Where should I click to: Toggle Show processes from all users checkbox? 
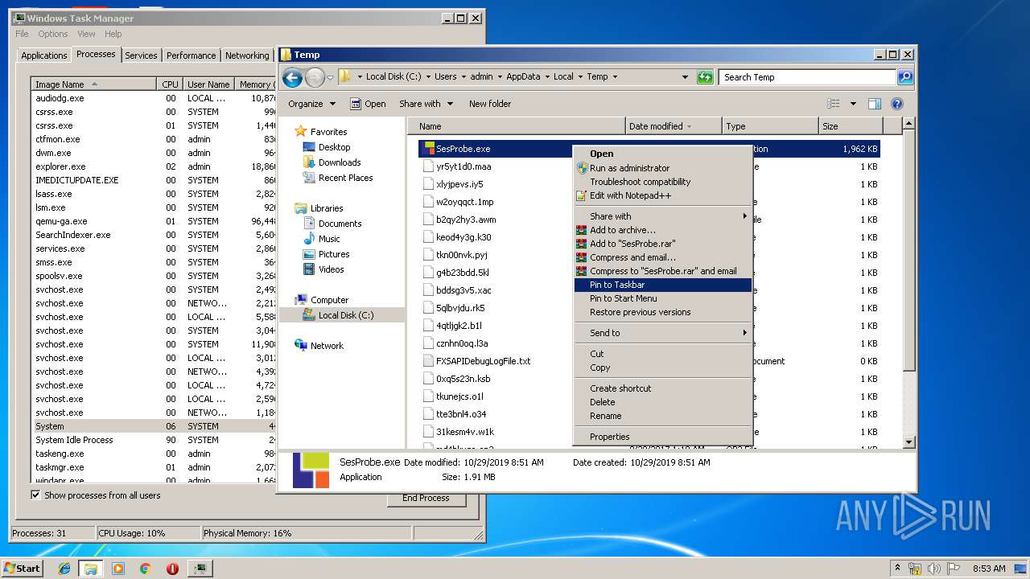pos(35,495)
